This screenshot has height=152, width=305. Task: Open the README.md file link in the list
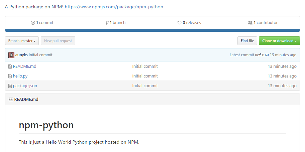coord(24,66)
